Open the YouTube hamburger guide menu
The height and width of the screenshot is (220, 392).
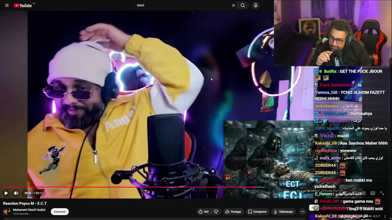(7, 5)
